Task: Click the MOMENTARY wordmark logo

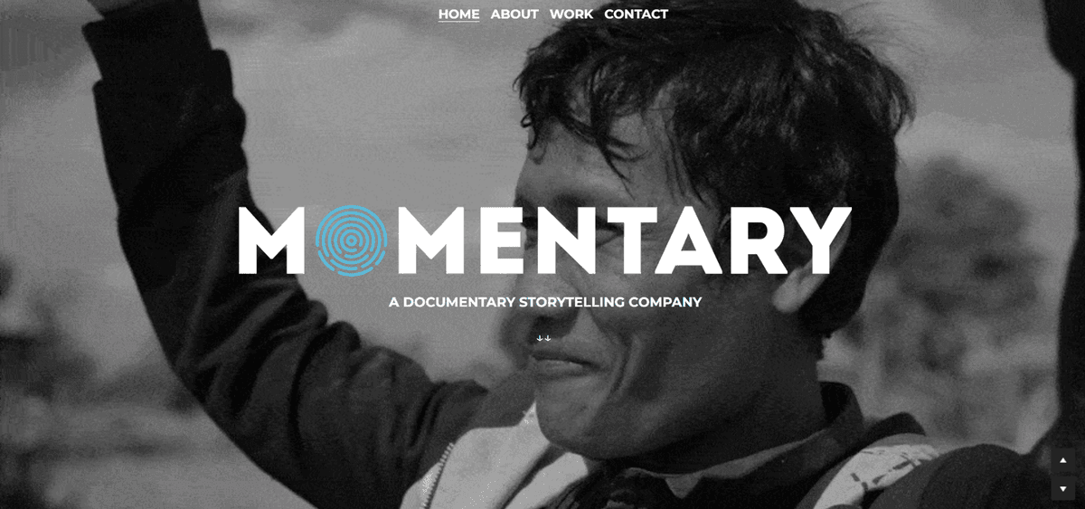Action: tap(545, 240)
